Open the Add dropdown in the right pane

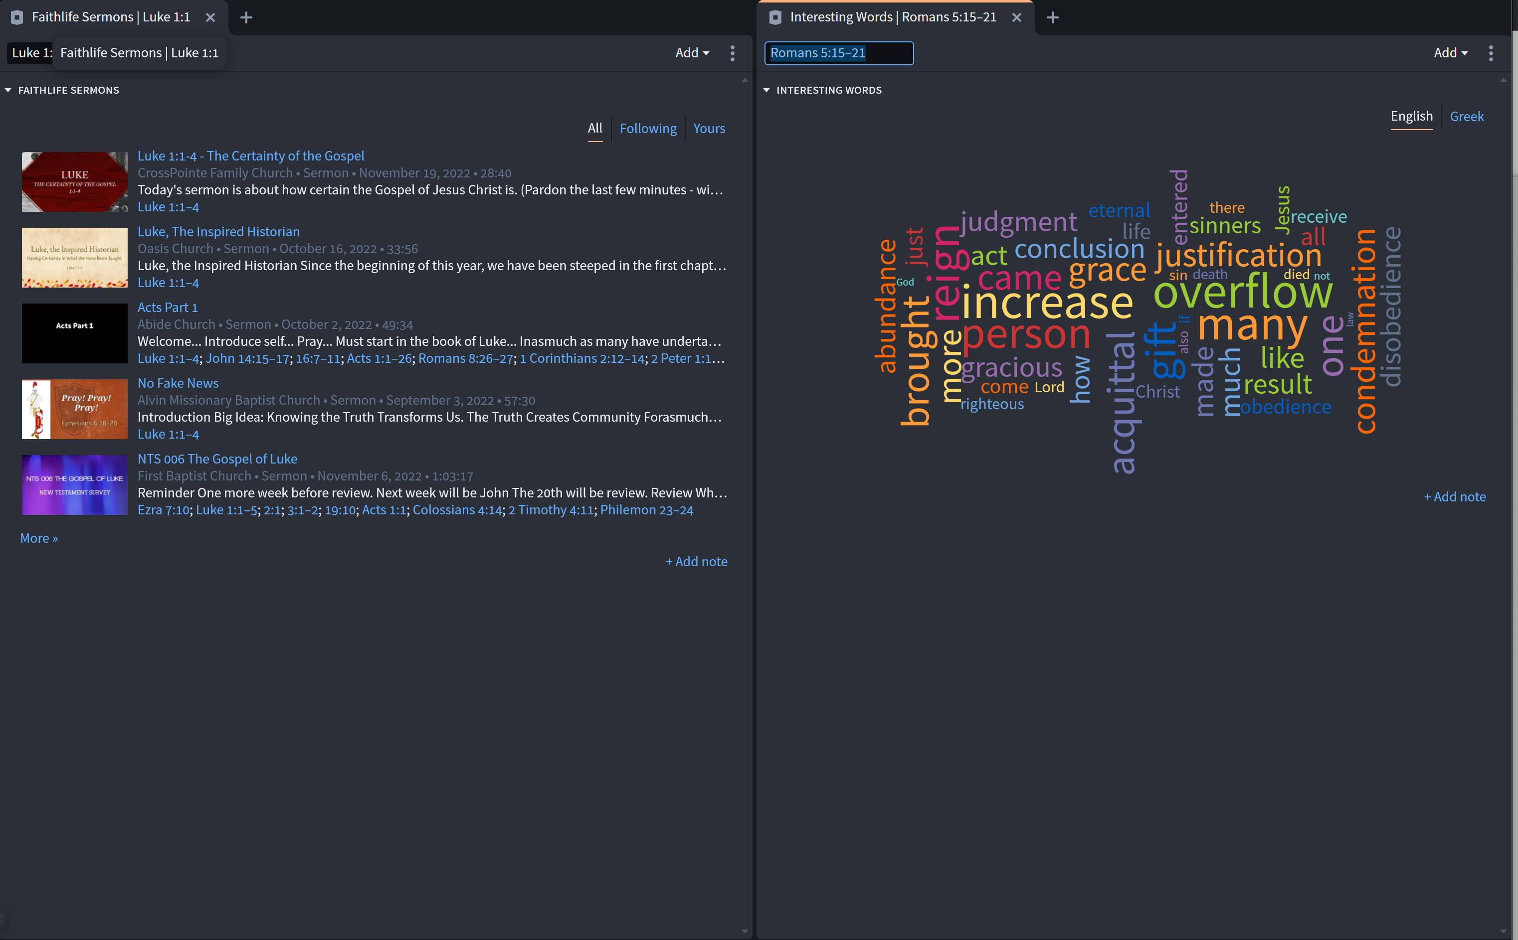tap(1450, 53)
